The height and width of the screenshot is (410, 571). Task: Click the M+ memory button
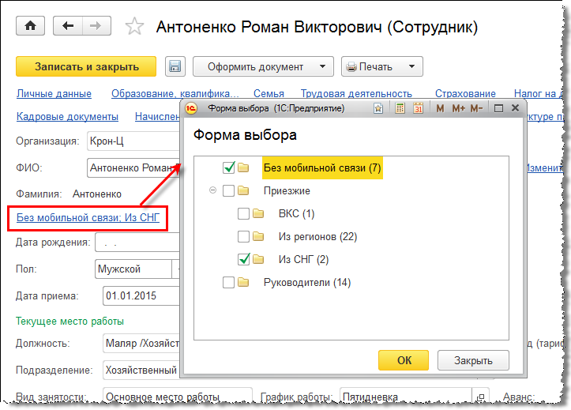coord(458,108)
